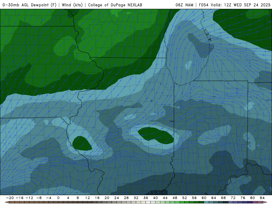Click the 4 value on the color scale
This screenshot has width=272, height=204.
point(68,198)
